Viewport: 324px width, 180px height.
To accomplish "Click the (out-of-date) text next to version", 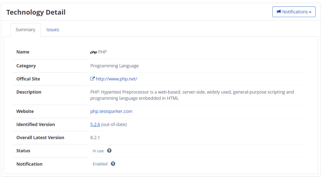I will (x=114, y=124).
